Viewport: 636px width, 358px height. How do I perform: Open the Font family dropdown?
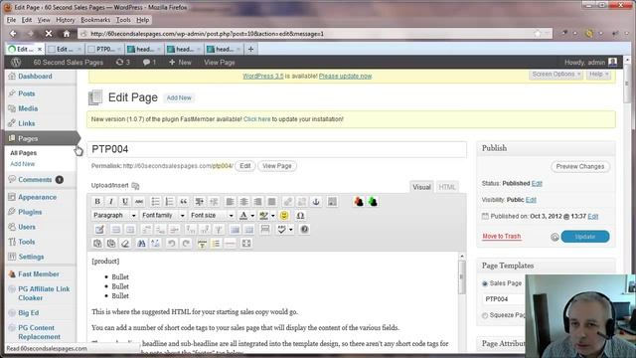[163, 216]
